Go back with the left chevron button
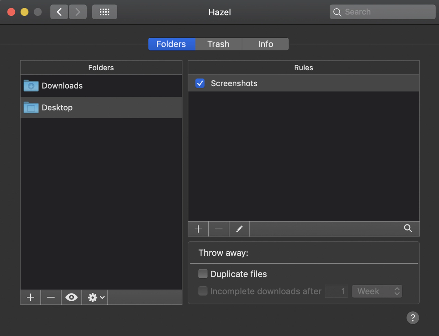Viewport: 439px width, 336px height. (x=59, y=12)
